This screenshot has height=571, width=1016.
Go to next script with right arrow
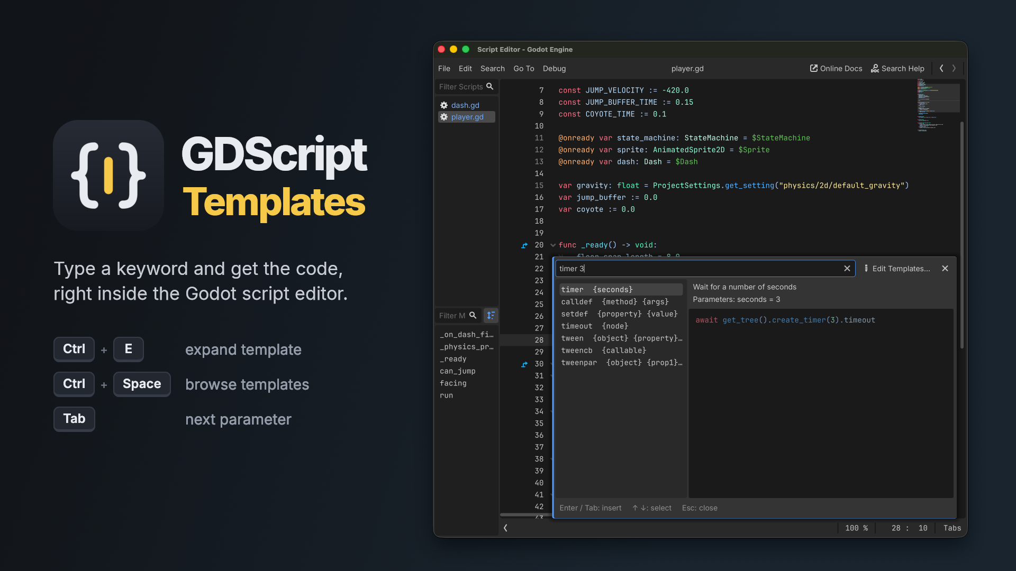click(954, 68)
